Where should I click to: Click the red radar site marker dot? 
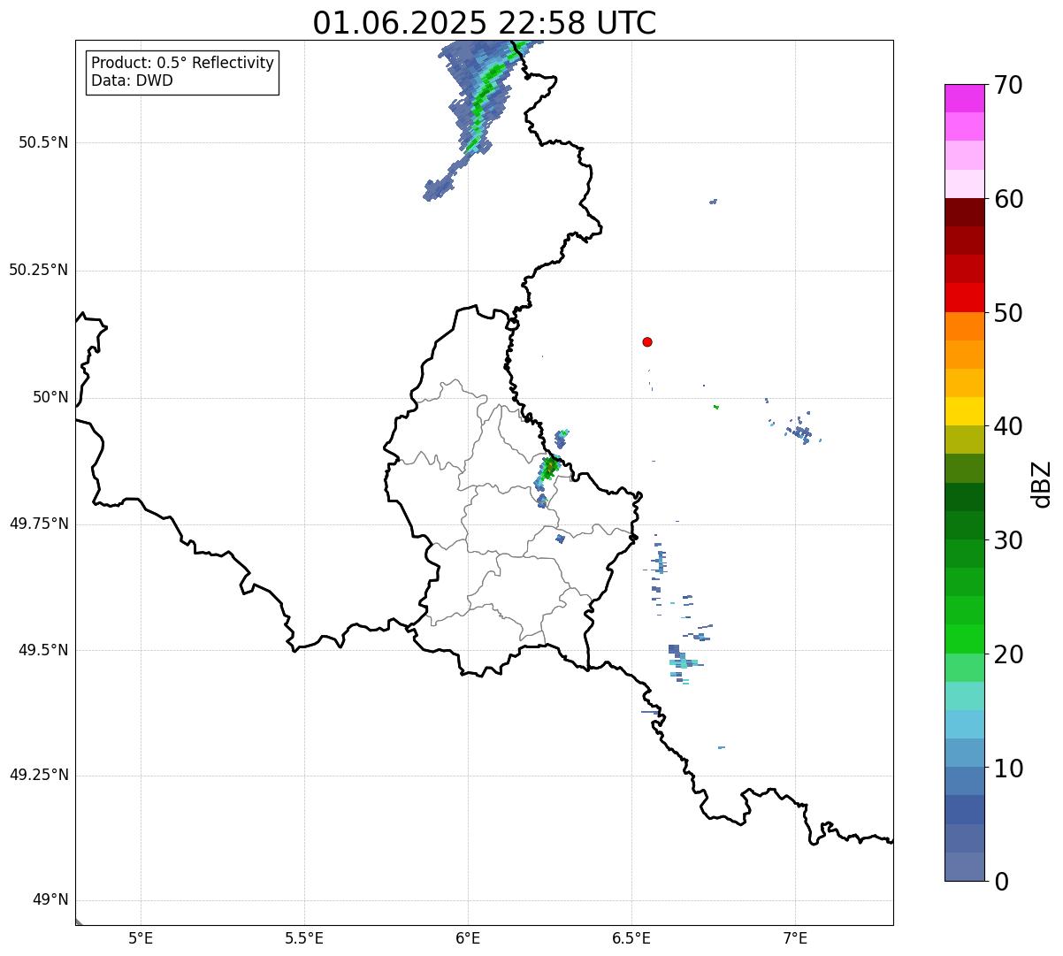tap(647, 341)
